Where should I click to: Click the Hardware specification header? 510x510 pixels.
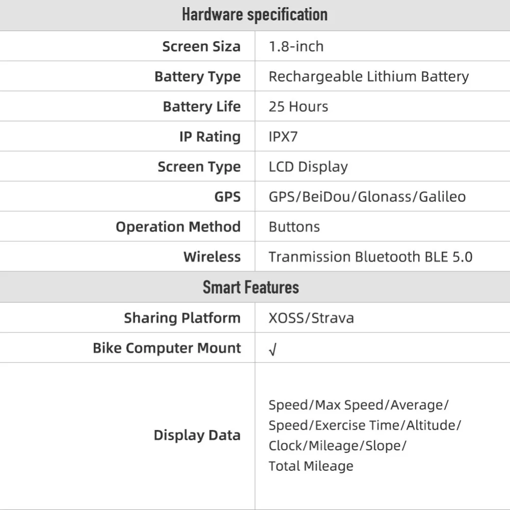tap(254, 15)
